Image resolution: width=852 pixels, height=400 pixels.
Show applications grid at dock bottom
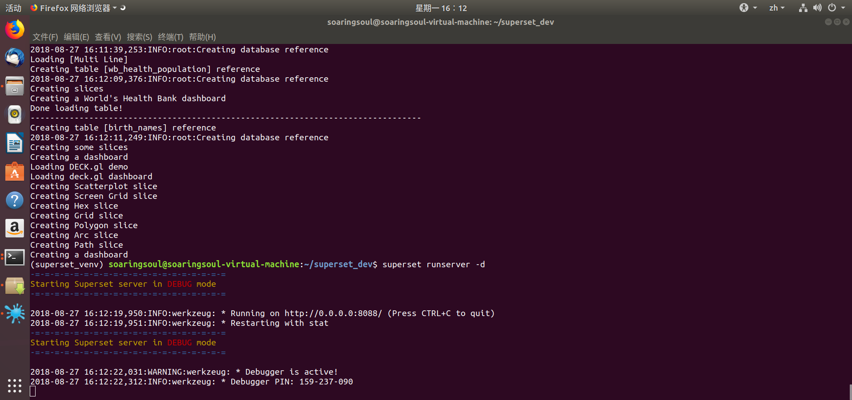coord(15,385)
